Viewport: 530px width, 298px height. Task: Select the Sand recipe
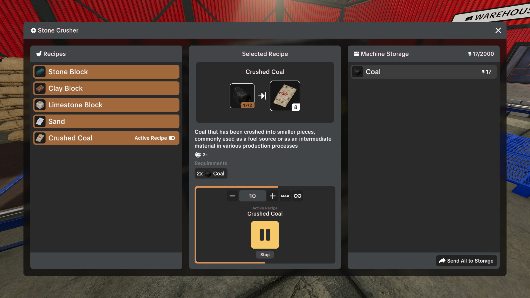click(106, 121)
